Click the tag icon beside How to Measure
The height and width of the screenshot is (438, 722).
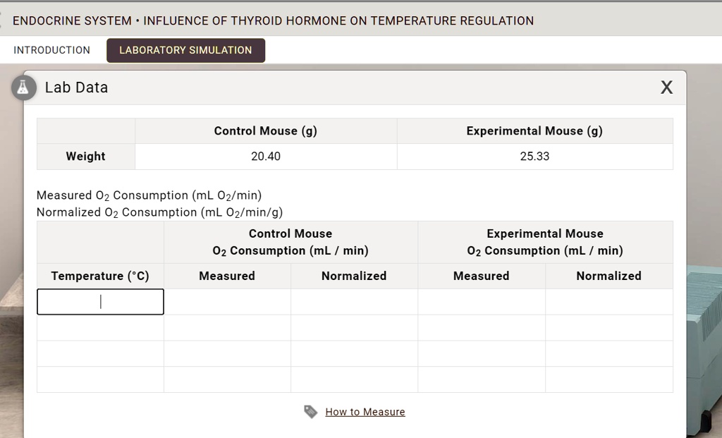310,411
